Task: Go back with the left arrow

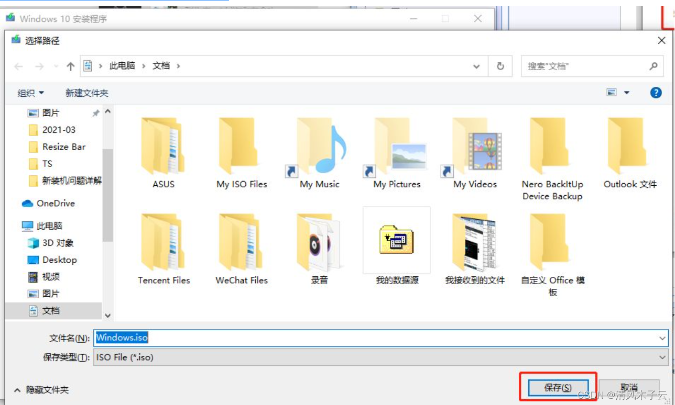Action: point(19,66)
